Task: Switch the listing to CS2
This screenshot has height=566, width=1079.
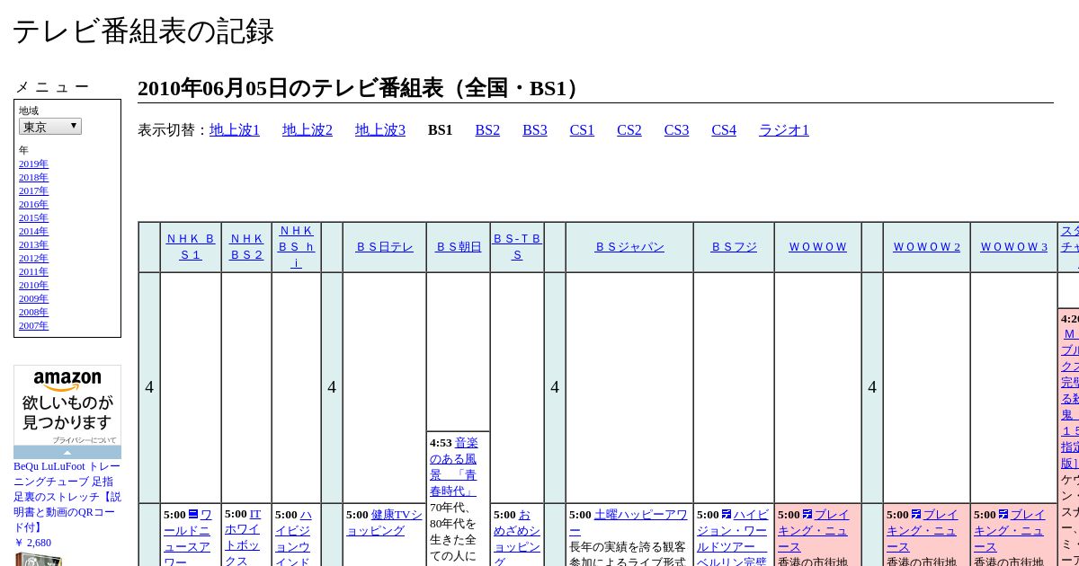Action: [629, 130]
